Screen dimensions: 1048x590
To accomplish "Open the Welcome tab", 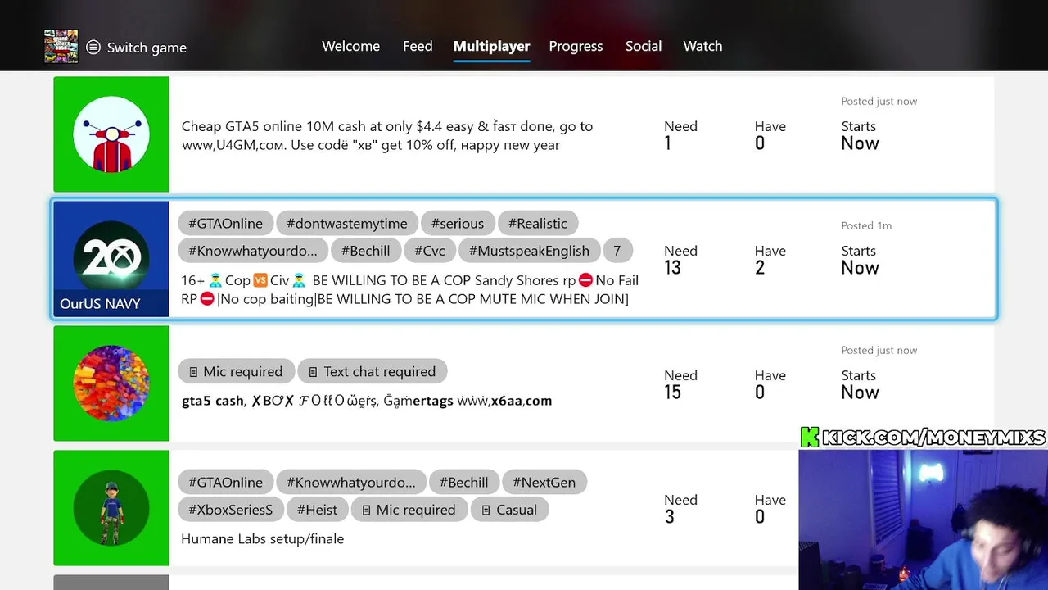I will point(350,47).
